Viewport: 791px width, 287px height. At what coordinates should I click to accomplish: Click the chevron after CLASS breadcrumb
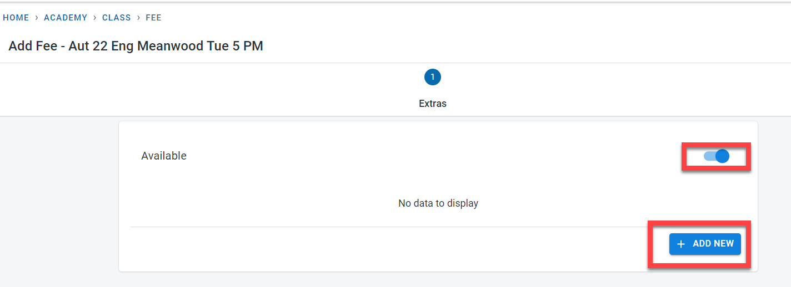pyautogui.click(x=138, y=18)
